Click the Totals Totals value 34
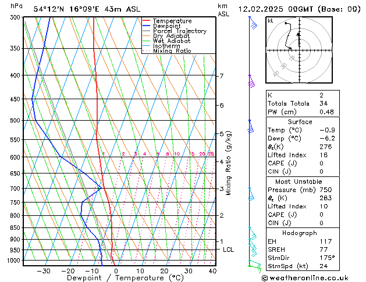This screenshot has width=366, height=282. click(x=324, y=103)
